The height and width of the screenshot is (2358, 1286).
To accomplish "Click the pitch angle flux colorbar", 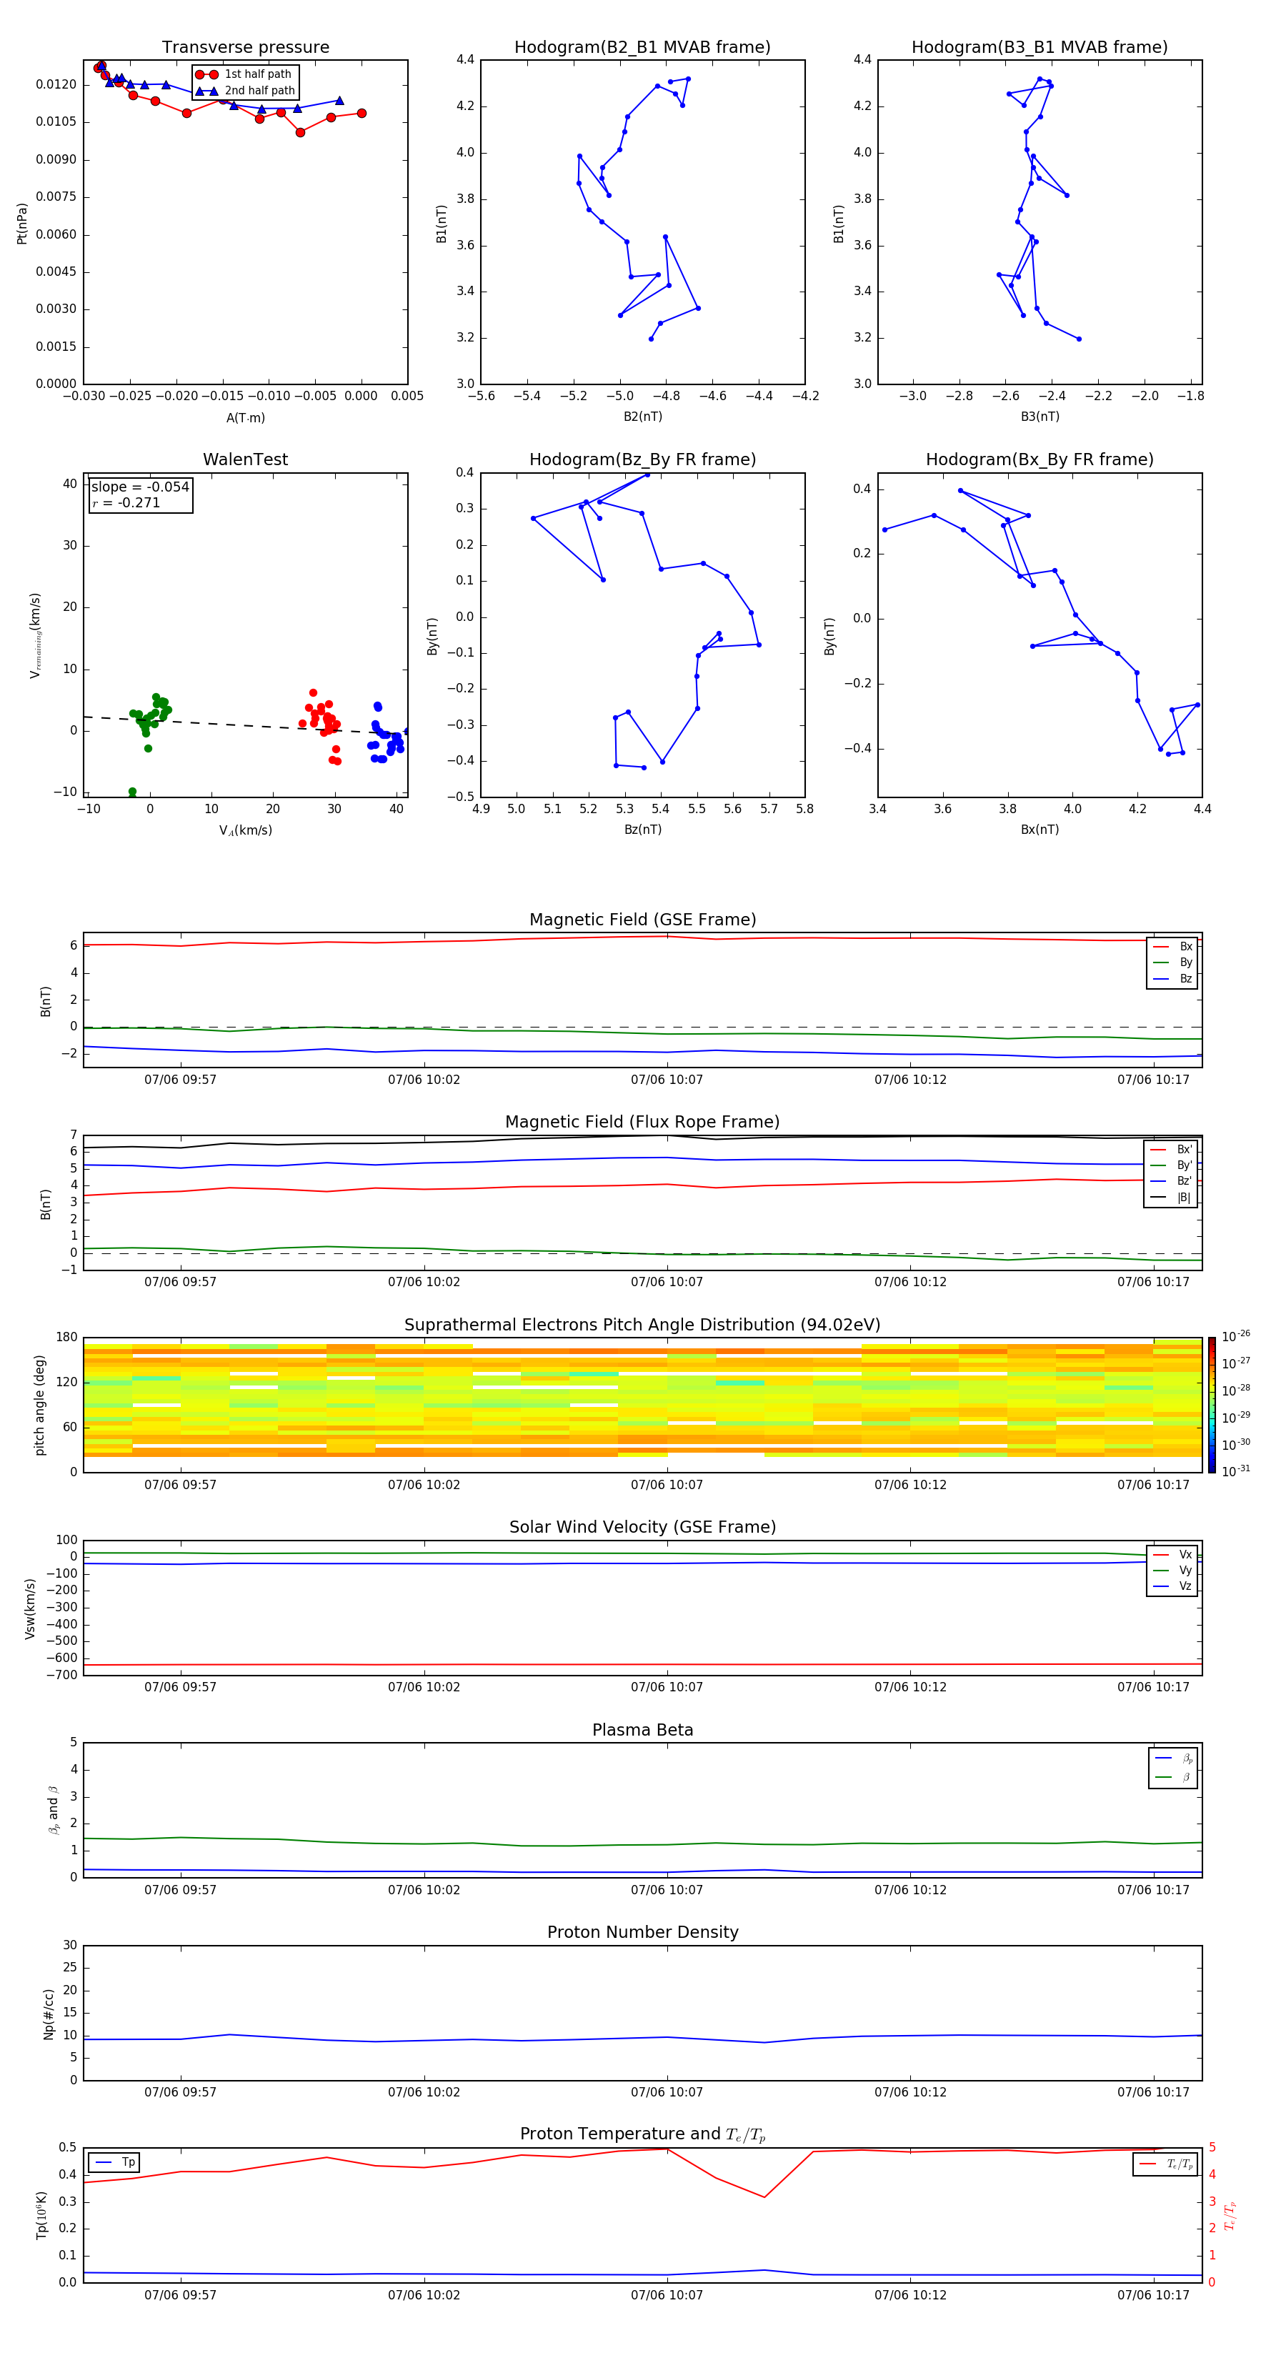I will coord(1212,1404).
